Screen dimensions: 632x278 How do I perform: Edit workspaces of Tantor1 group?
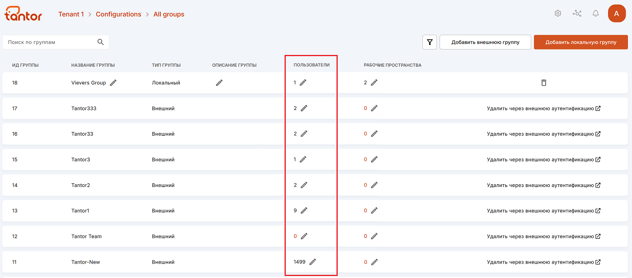pyautogui.click(x=374, y=210)
